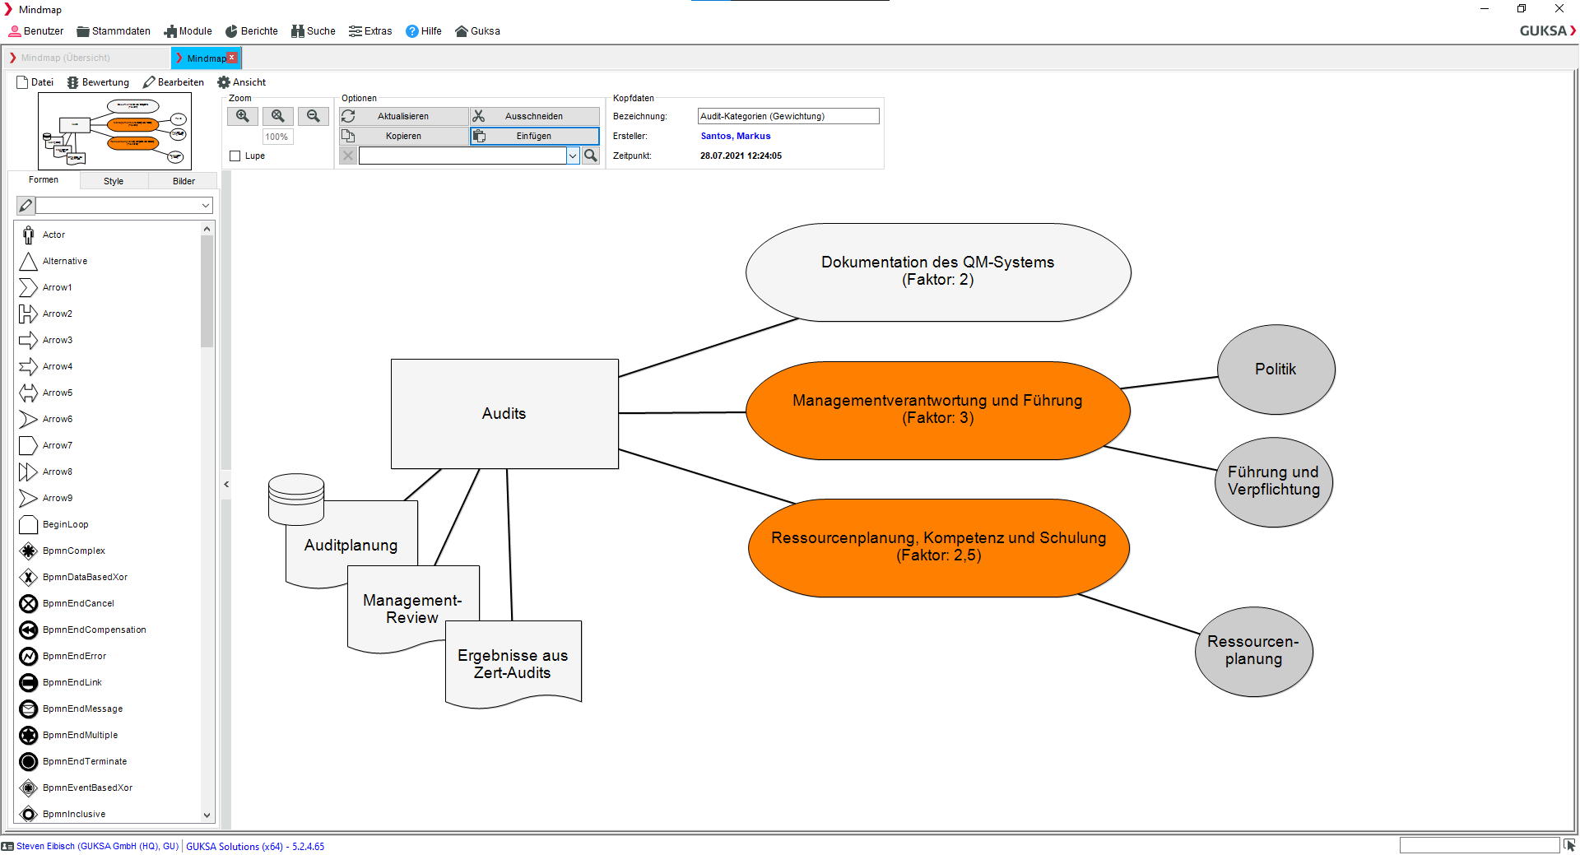This screenshot has width=1580, height=855.
Task: Open the Datei menu
Action: point(35,82)
